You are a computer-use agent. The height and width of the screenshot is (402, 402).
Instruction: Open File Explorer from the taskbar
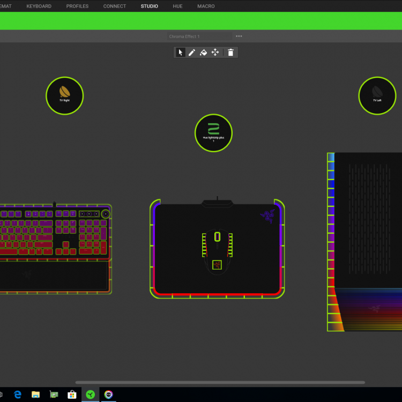[35, 394]
